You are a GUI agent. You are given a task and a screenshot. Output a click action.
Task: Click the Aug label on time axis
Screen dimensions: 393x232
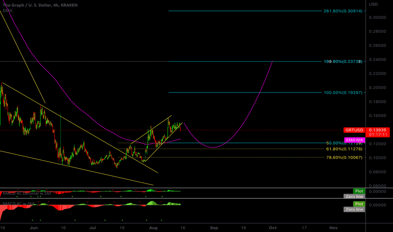coord(153,228)
